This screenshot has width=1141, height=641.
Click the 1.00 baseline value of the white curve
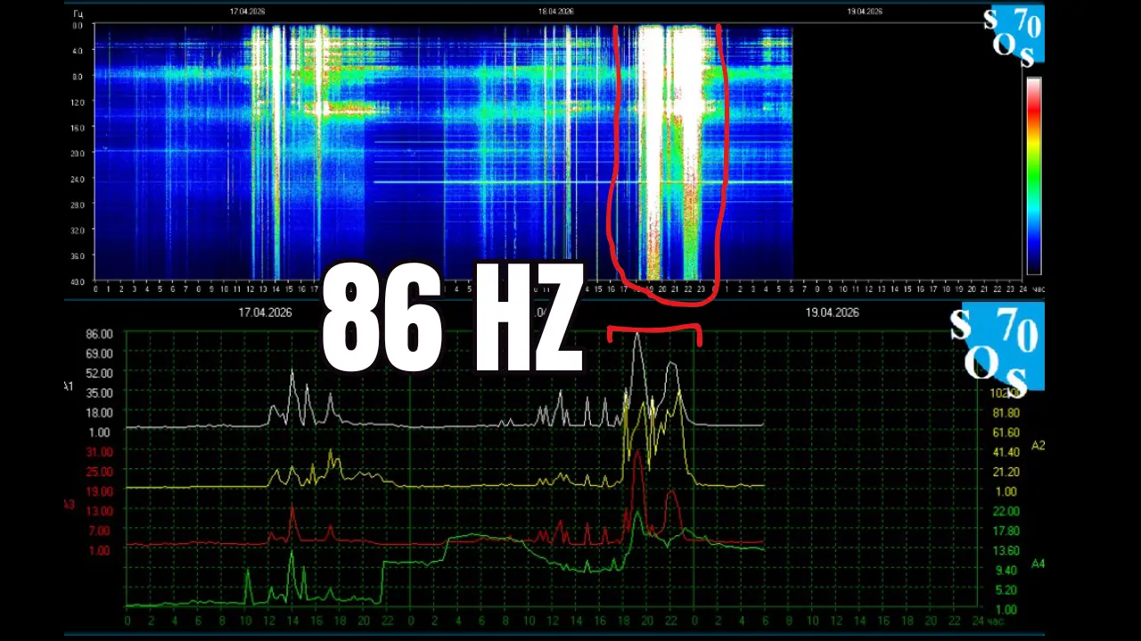[x=99, y=433]
